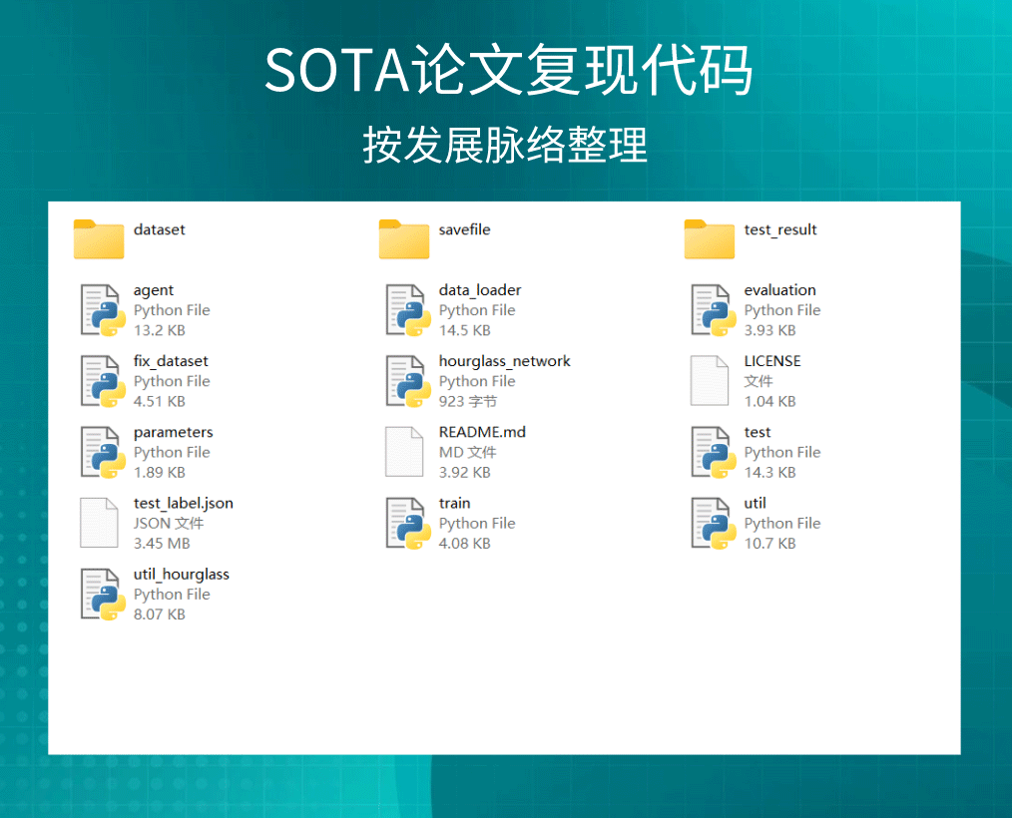The width and height of the screenshot is (1012, 818).
Task: Click the 'dataset' folder name
Action: (x=159, y=229)
